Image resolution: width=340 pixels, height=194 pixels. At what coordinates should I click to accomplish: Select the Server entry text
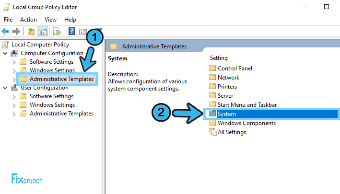point(225,96)
